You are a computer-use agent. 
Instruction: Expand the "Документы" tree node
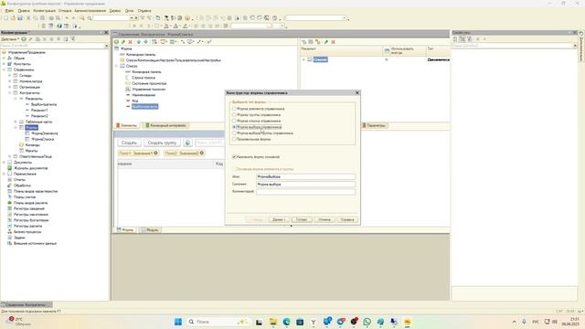click(4, 163)
